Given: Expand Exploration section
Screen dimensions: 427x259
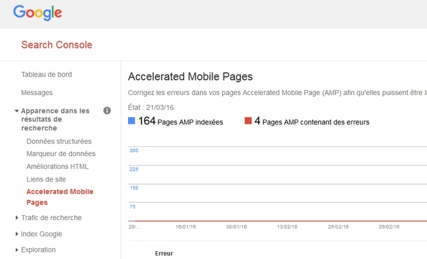Looking at the screenshot, I should coord(16,250).
